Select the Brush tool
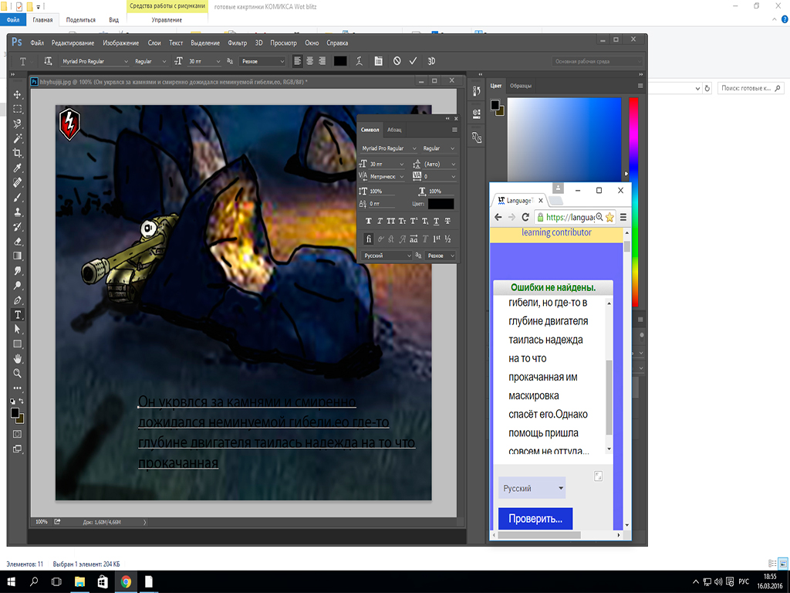Screen dimensions: 790x593 (17, 198)
